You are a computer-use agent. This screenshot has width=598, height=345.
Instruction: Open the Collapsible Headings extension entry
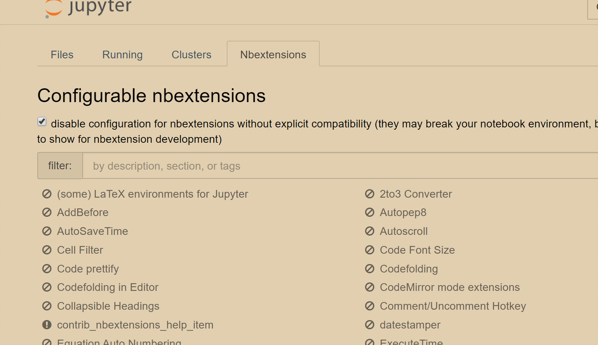pyautogui.click(x=108, y=306)
